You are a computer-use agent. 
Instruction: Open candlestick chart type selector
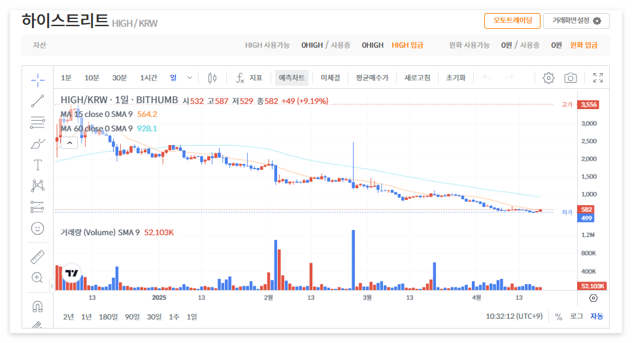(212, 78)
